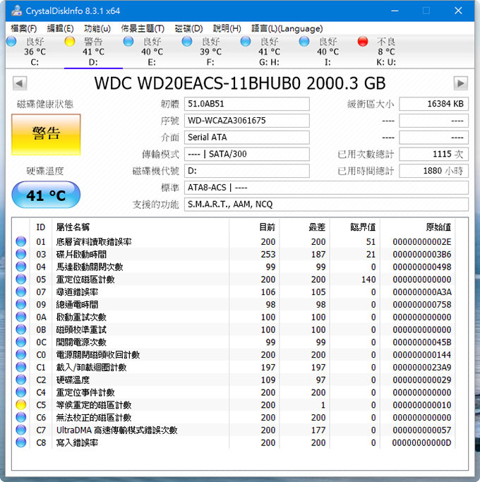Click the firmware field 51.0AB51
The image size is (480, 482).
click(x=246, y=104)
